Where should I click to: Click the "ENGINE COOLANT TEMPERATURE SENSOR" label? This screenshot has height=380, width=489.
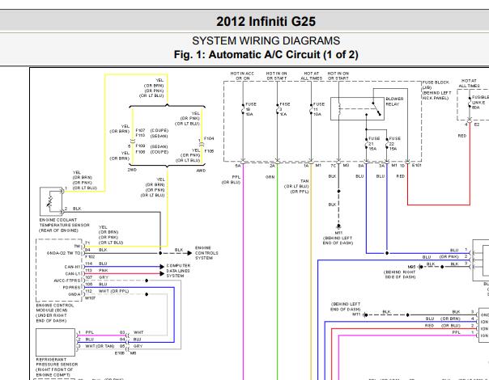(64, 222)
